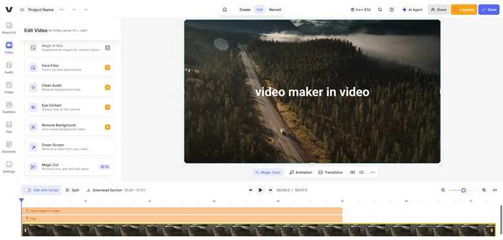Select the Green Screen tool
Viewport: 503px width, 240px height.
point(69,147)
